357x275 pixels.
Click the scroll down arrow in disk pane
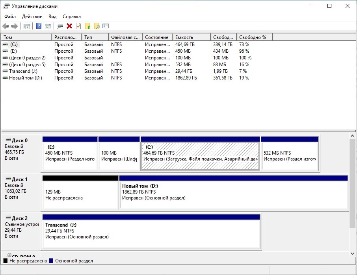tap(352, 254)
